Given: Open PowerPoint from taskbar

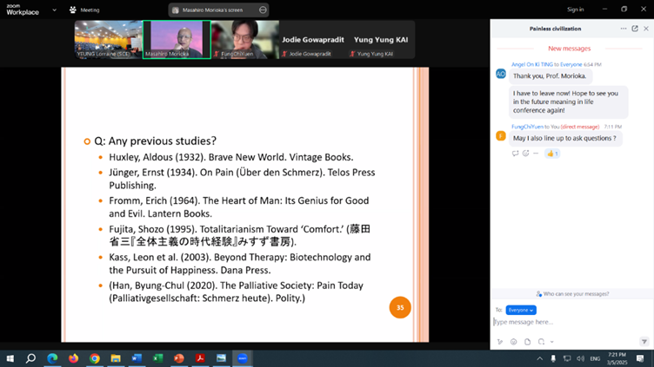Looking at the screenshot, I should pos(179,358).
